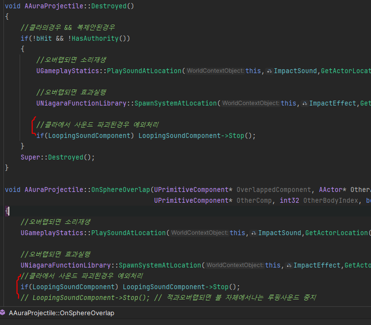The width and height of the screenshot is (371, 325).
Task: Click the first UPrimitiveComponent* type in OnSphereOverlap signature
Action: pyautogui.click(x=193, y=190)
